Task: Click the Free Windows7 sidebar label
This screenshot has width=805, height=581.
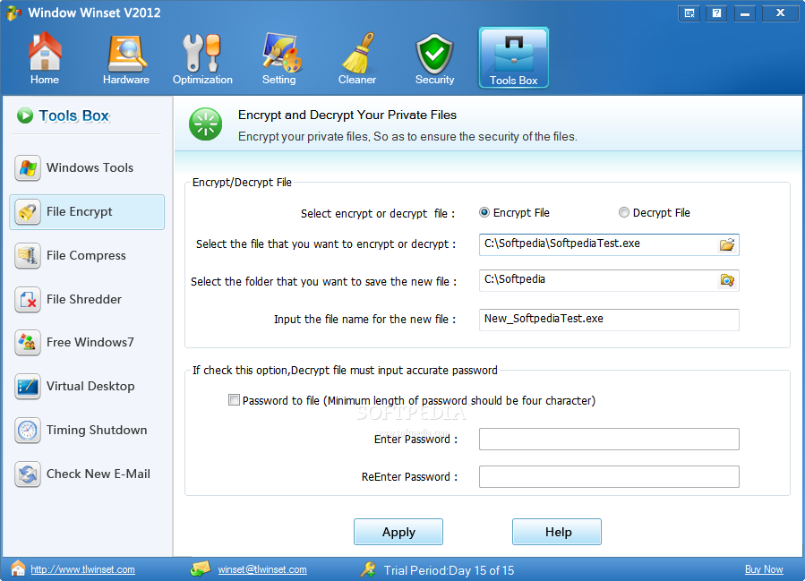Action: point(90,342)
